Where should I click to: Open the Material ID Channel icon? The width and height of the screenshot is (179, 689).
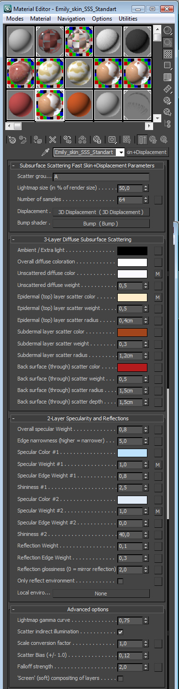(112, 140)
